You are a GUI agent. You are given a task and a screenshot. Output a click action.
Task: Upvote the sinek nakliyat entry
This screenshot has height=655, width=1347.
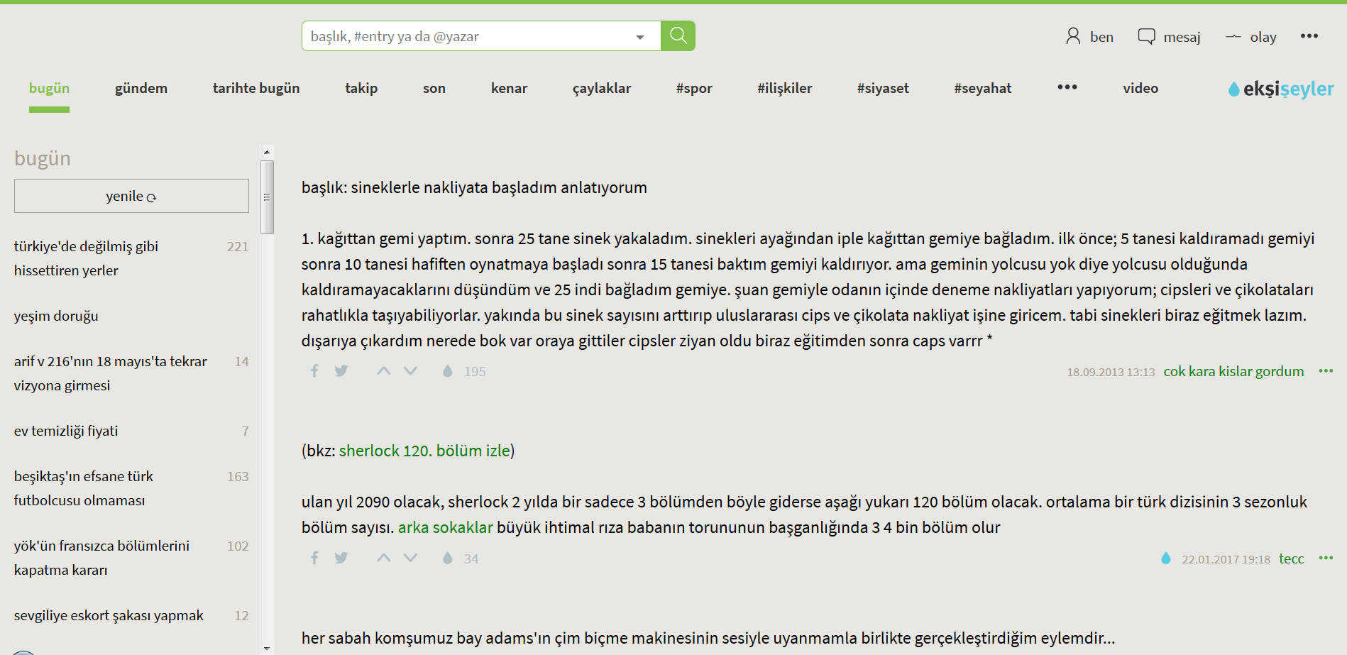pos(383,370)
